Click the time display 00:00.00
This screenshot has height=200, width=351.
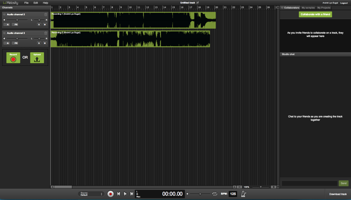click(172, 194)
